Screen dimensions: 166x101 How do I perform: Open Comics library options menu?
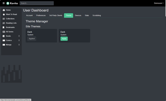point(19,40)
